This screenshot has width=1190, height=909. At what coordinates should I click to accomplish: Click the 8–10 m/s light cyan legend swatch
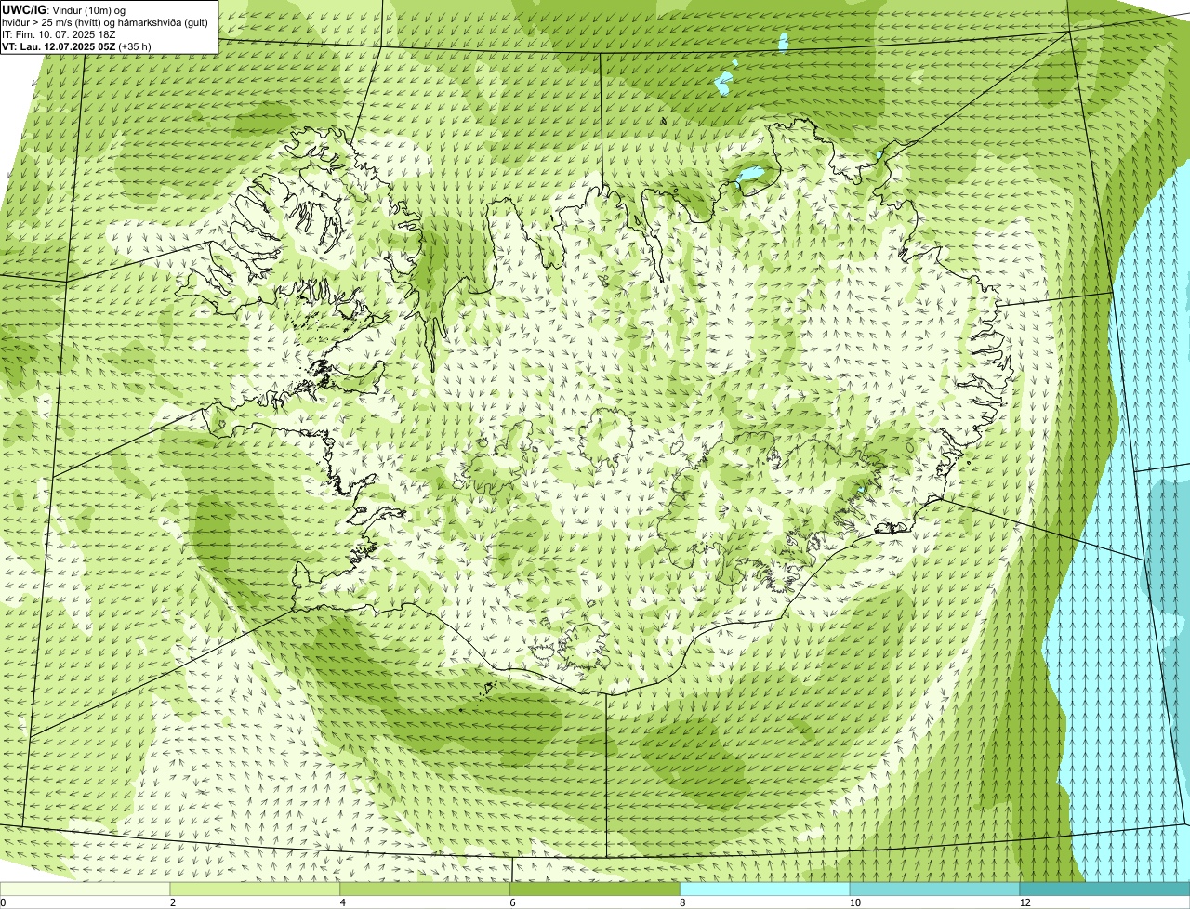(765, 889)
